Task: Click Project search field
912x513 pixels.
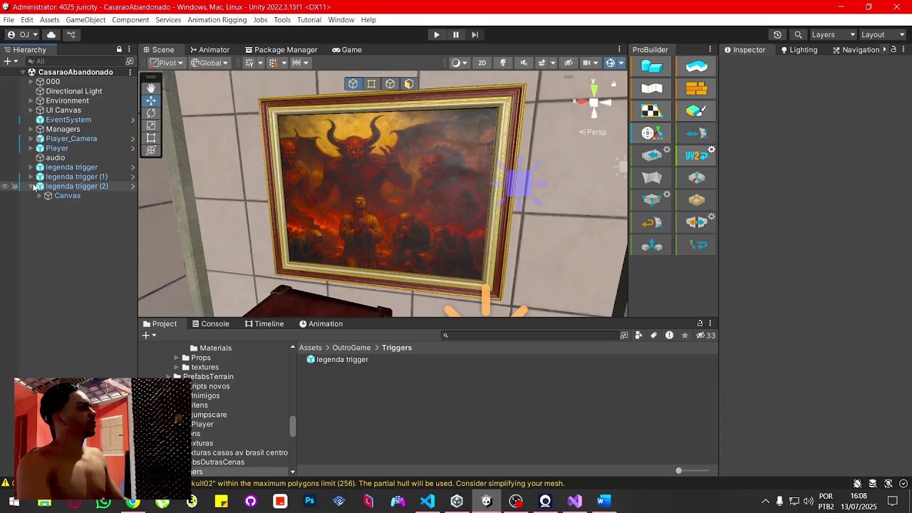Action: (x=530, y=336)
